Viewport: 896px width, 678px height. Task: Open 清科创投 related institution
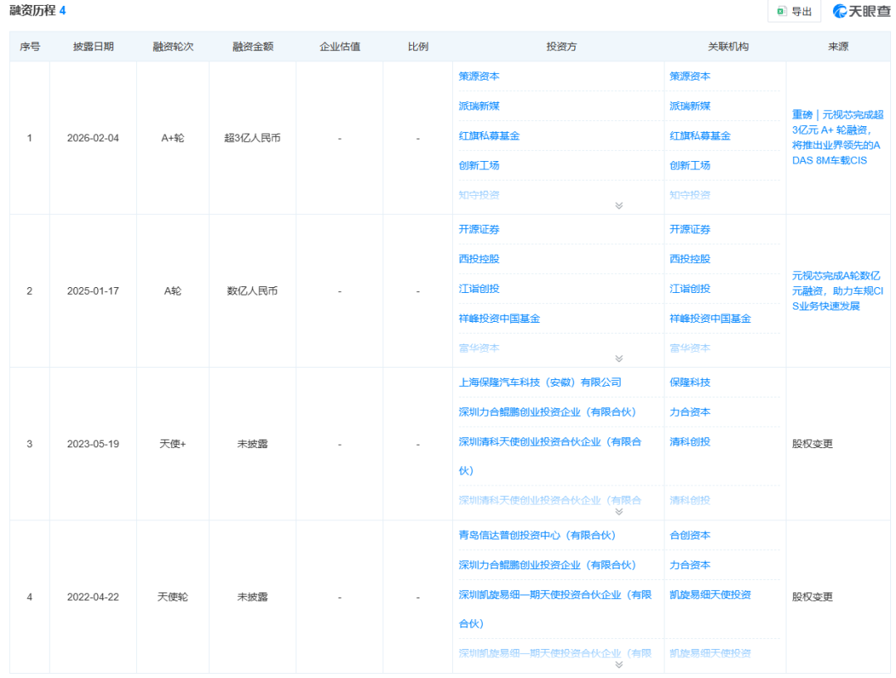pos(689,441)
